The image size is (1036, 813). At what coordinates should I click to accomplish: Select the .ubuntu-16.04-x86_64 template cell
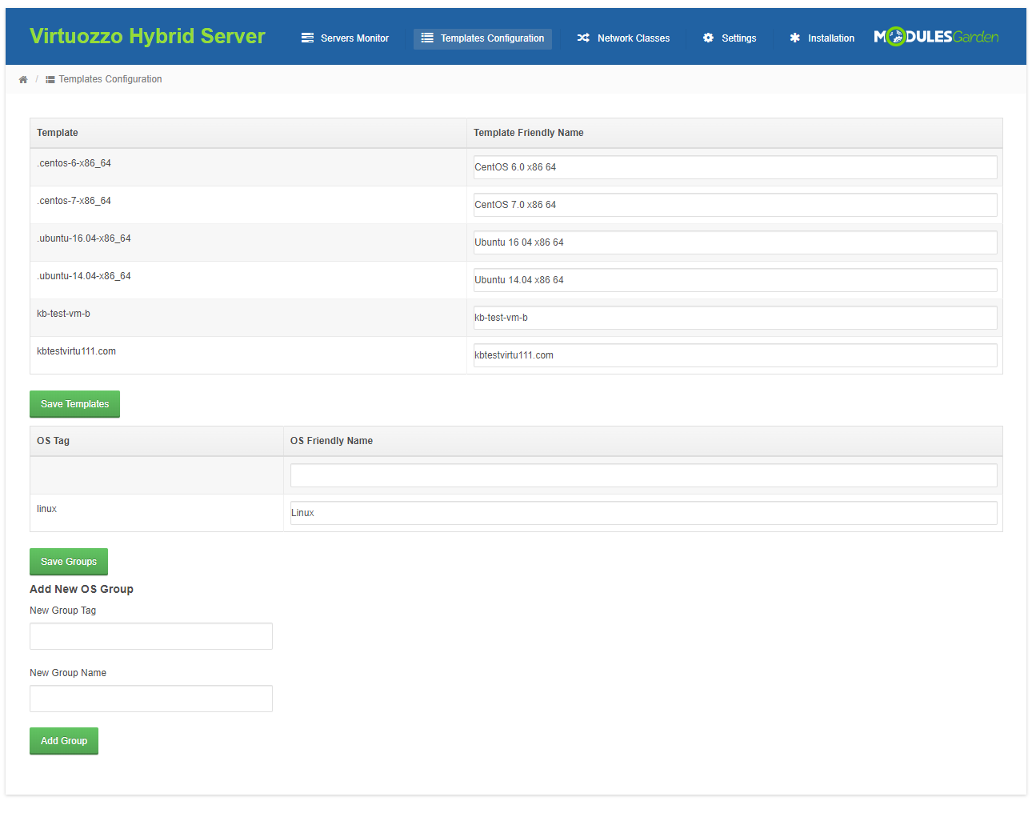pyautogui.click(x=248, y=242)
